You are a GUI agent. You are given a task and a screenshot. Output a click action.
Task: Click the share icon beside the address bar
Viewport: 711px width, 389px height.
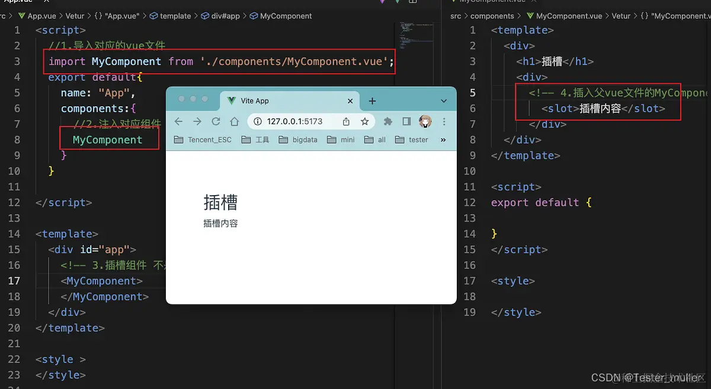(346, 121)
